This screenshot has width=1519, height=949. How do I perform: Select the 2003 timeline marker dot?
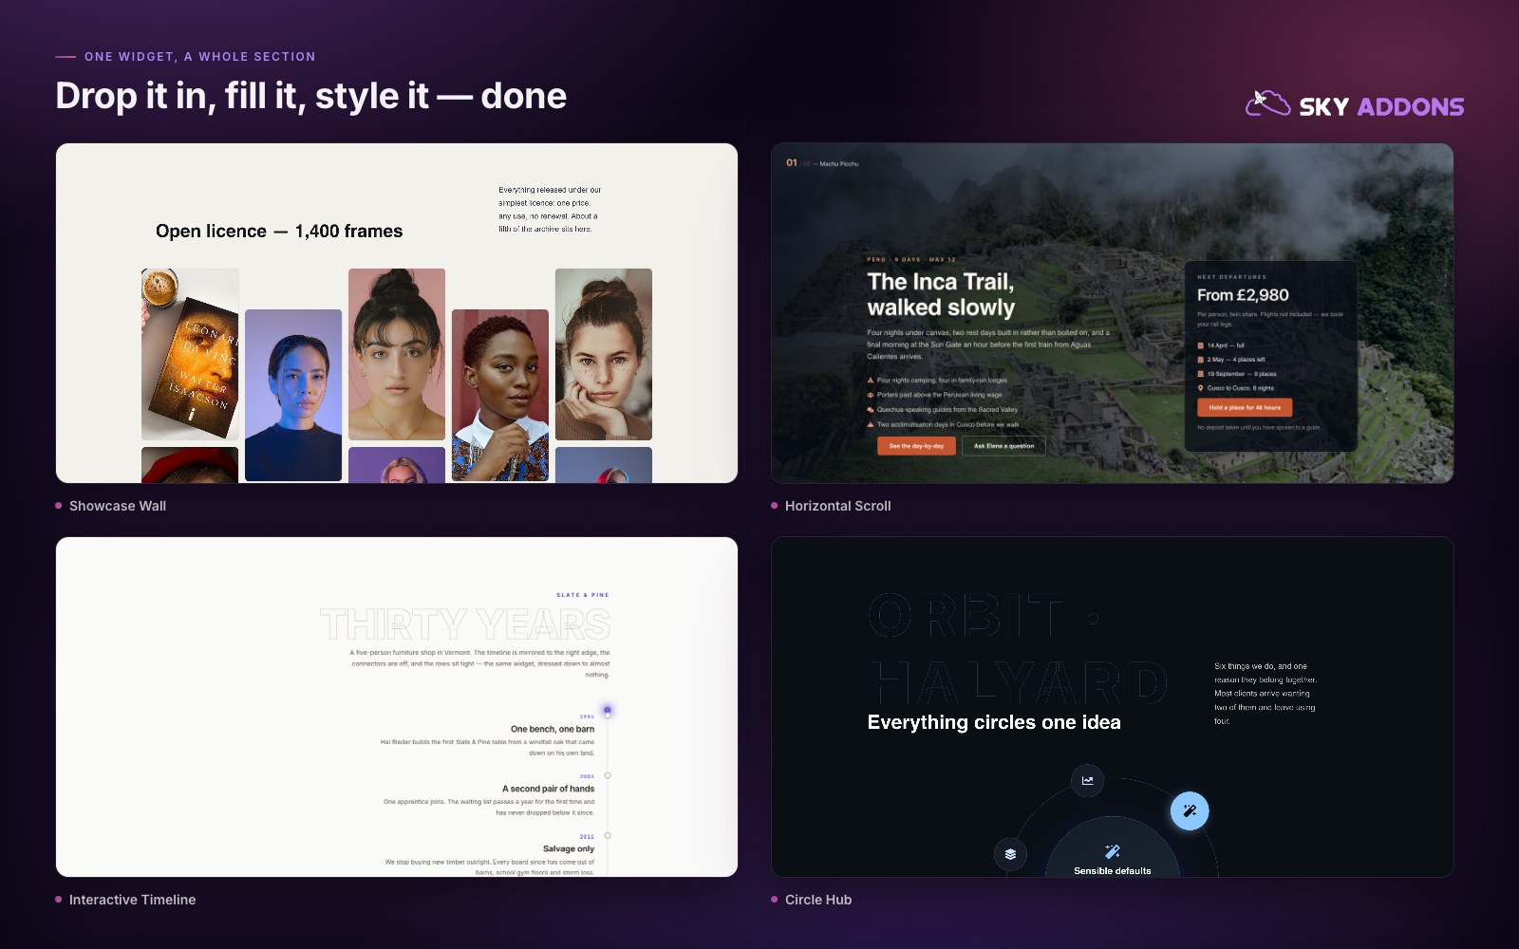click(x=608, y=775)
